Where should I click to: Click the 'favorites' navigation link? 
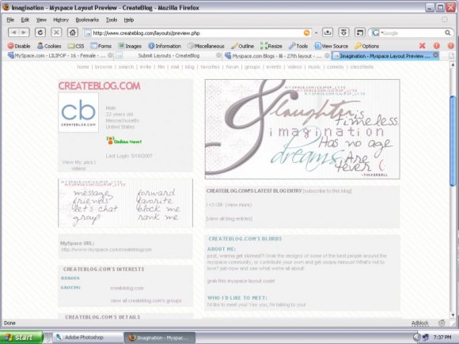[x=210, y=66]
